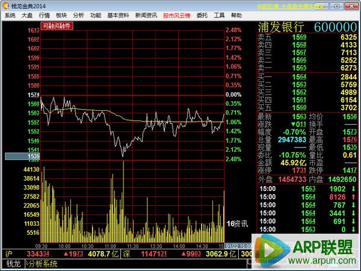
Task: Click the 外盘 value 1454733
Action: [x=292, y=179]
